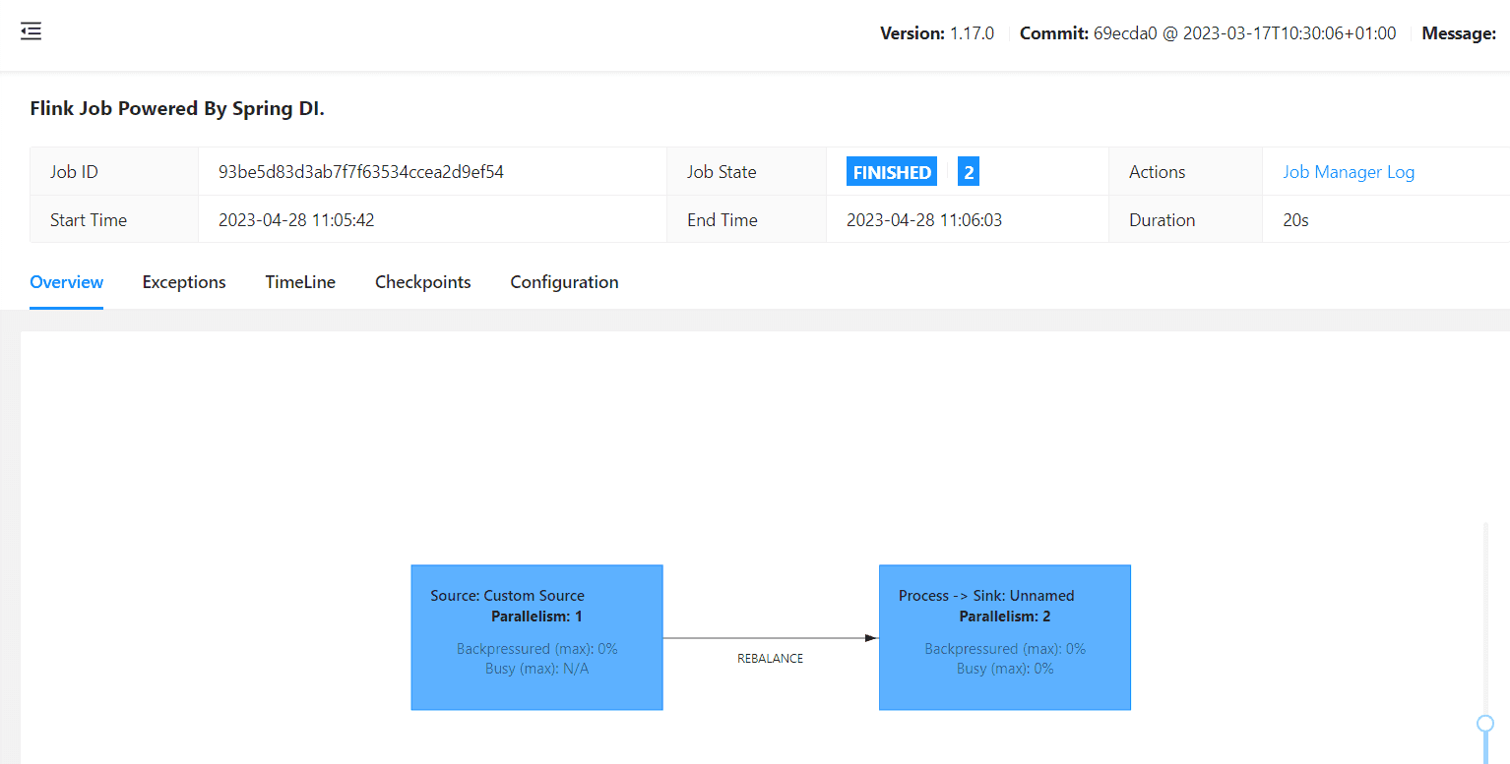This screenshot has width=1510, height=764.
Task: Click the job title Flink Job Powered By Spring DI.
Action: point(177,109)
